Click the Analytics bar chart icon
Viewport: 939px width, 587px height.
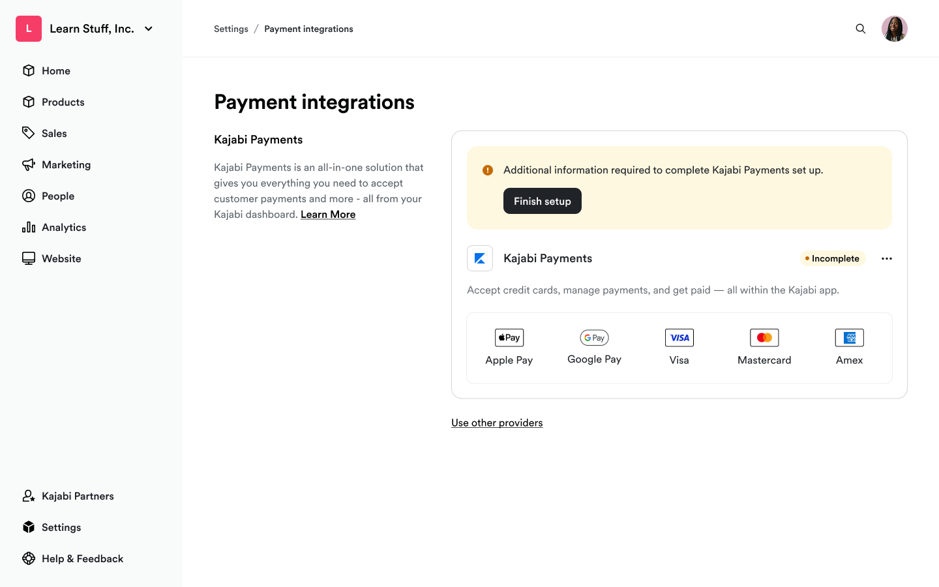(x=29, y=227)
